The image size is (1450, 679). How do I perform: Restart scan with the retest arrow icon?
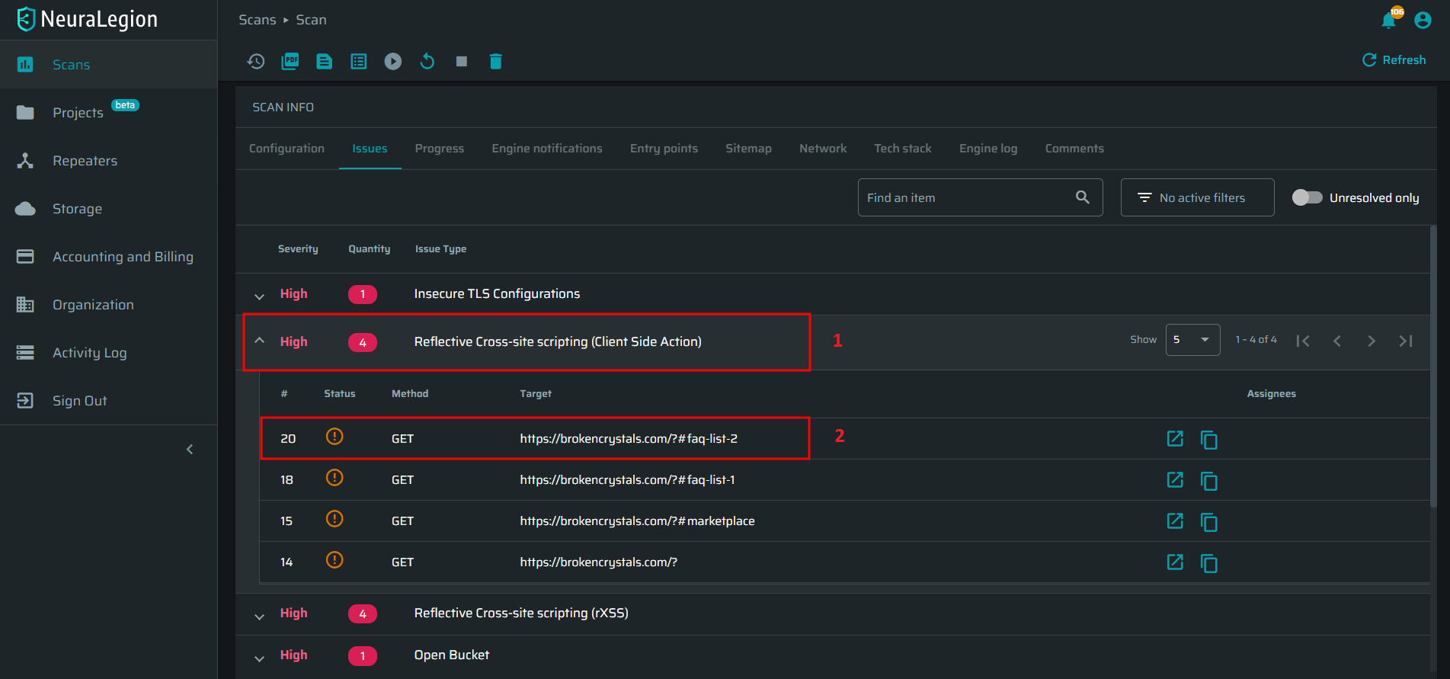[x=427, y=61]
